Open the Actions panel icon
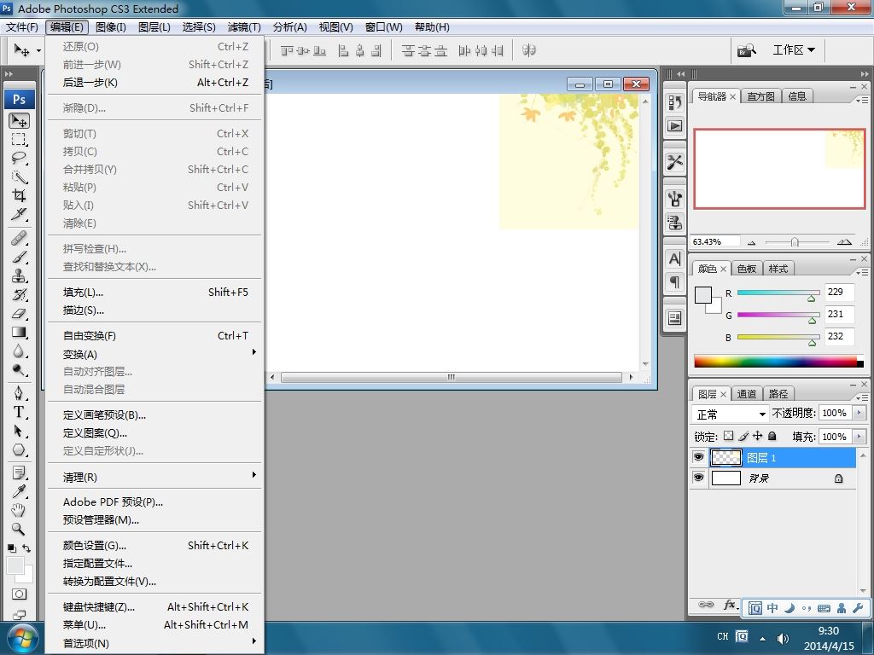The height and width of the screenshot is (655, 874). click(674, 126)
